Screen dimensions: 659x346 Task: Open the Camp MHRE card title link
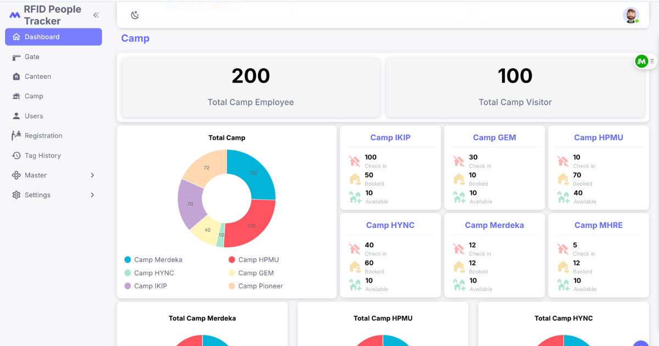coord(599,225)
